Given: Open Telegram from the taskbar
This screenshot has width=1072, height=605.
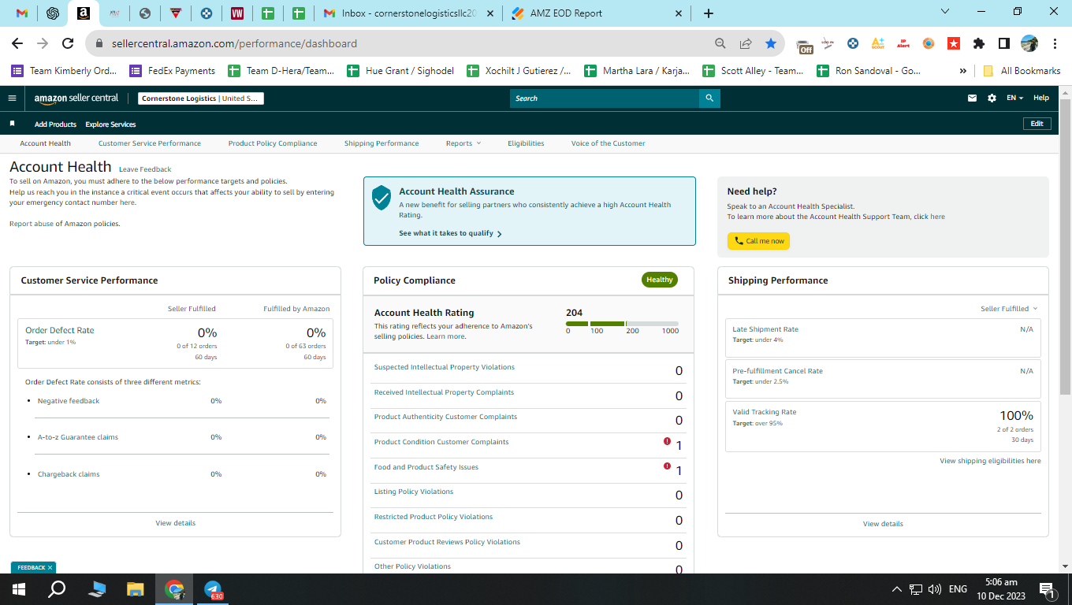Looking at the screenshot, I should [x=214, y=589].
